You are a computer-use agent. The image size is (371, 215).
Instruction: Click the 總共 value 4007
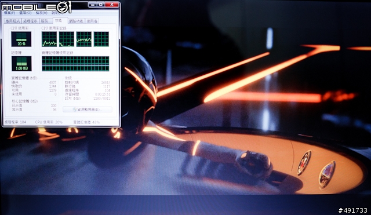point(53,82)
